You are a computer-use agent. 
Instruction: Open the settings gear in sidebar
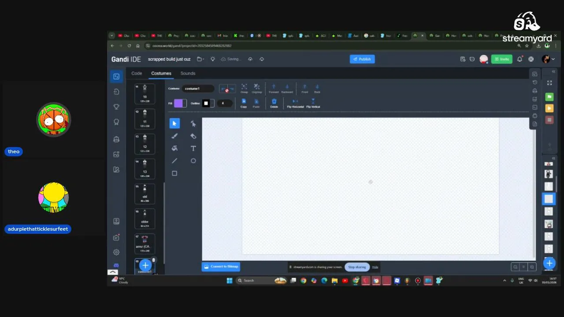click(116, 252)
